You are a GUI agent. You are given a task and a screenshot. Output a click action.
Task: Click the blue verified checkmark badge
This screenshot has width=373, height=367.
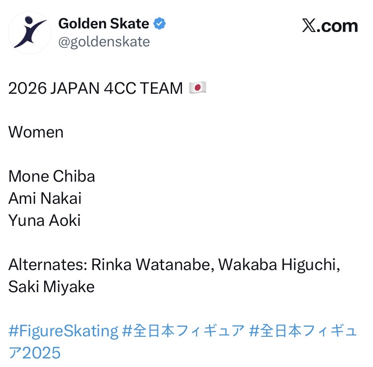point(159,24)
